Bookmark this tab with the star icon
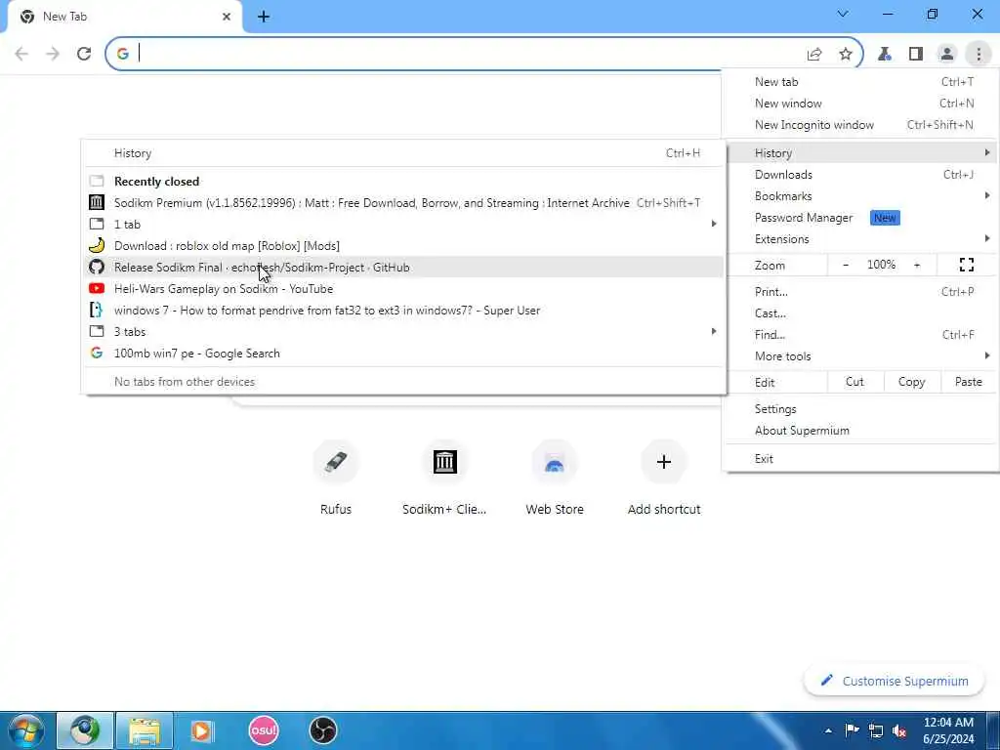The width and height of the screenshot is (1000, 750). tap(846, 55)
